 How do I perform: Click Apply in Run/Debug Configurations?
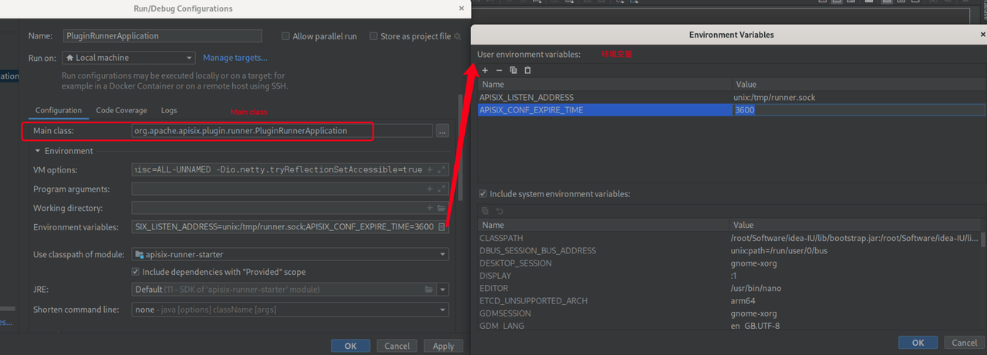tap(443, 346)
